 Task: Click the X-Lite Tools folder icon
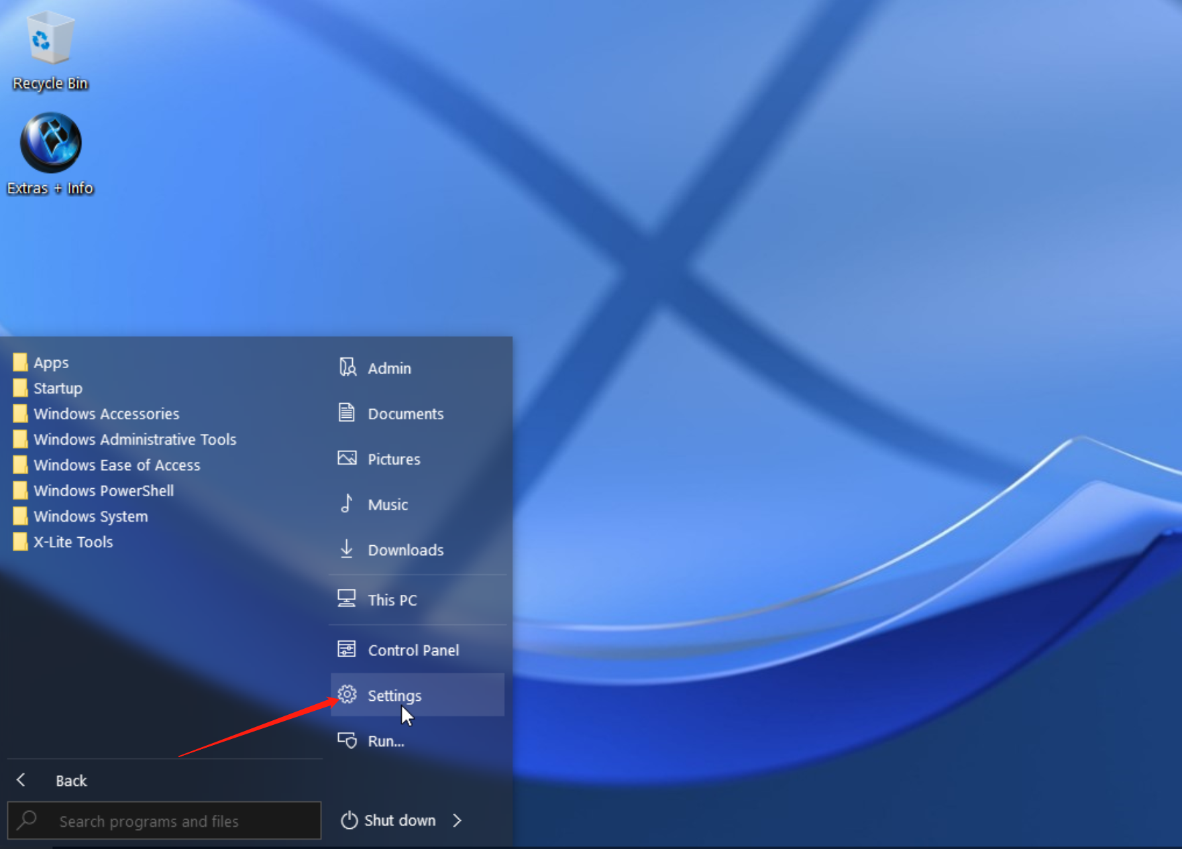(20, 541)
